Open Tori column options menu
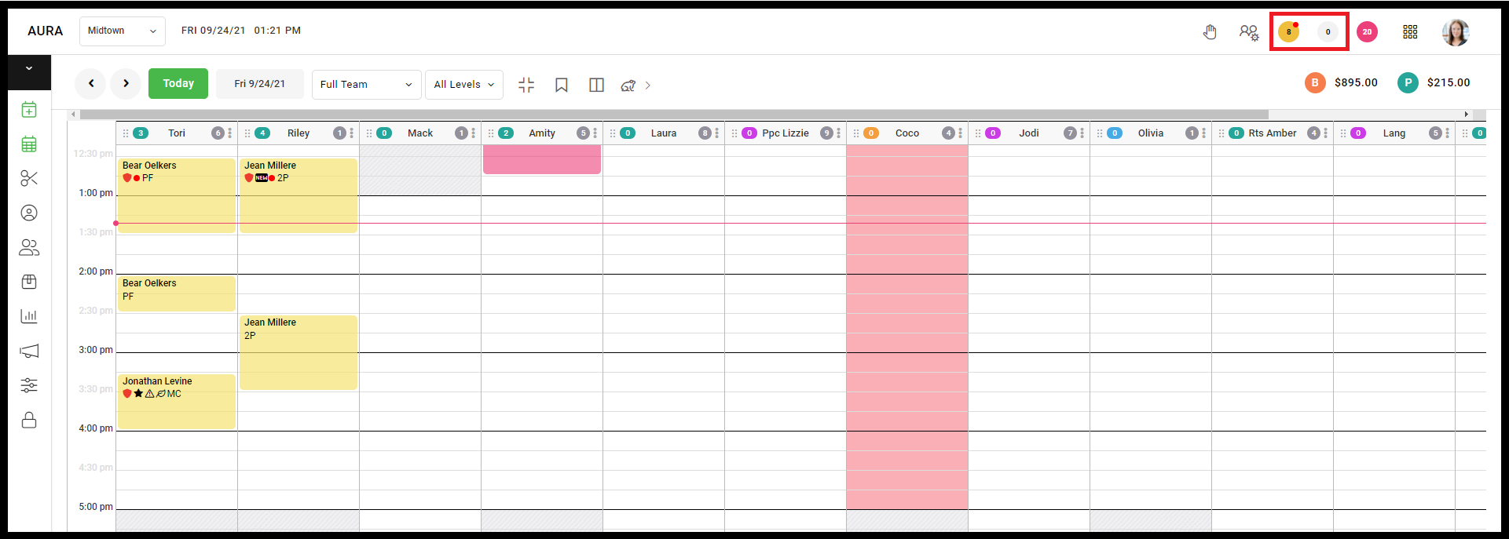This screenshot has width=1509, height=539. pyautogui.click(x=230, y=133)
